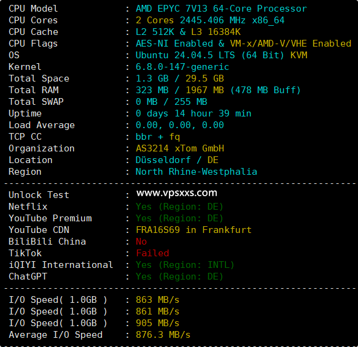This screenshot has width=358, height=347.
Task: Select the 'YouTube CDN' label
Action: [x=39, y=230]
